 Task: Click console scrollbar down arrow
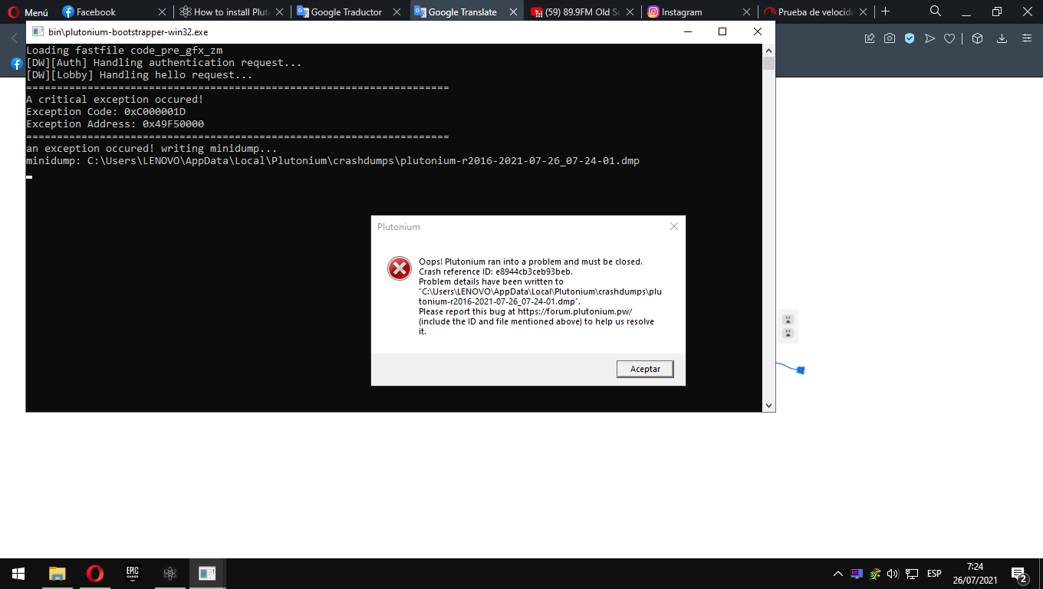[768, 405]
